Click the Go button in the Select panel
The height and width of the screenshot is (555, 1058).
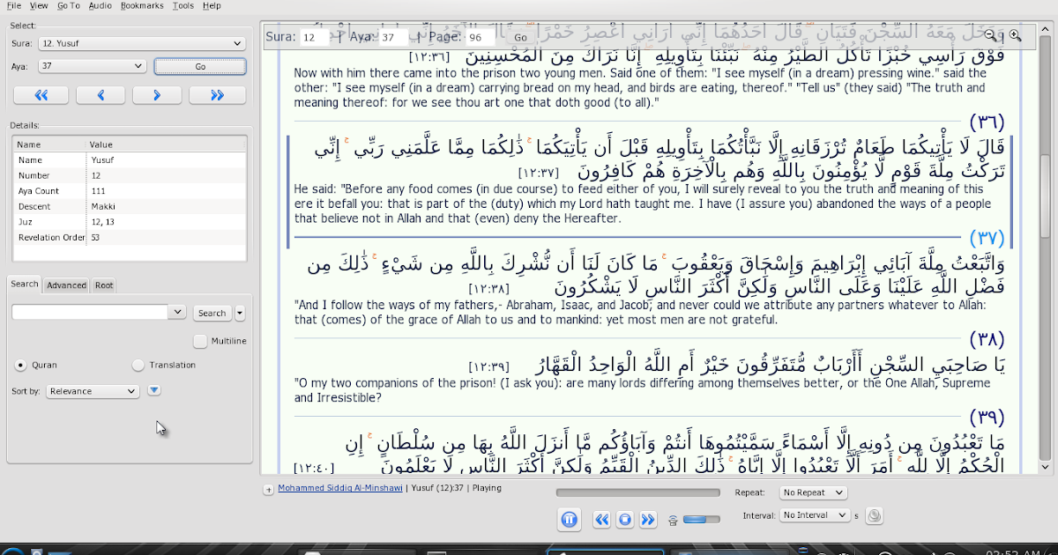coord(200,66)
